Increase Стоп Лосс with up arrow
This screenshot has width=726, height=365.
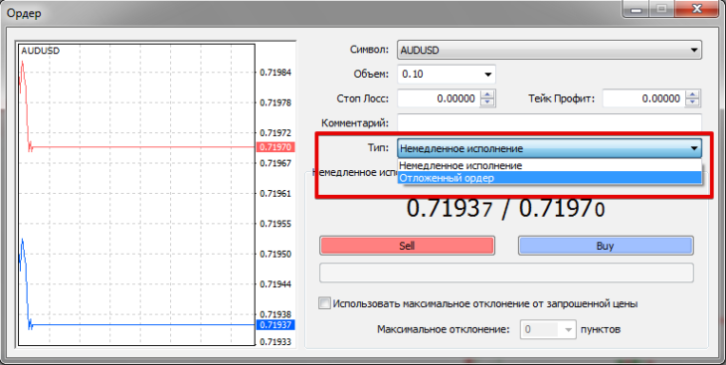click(487, 94)
